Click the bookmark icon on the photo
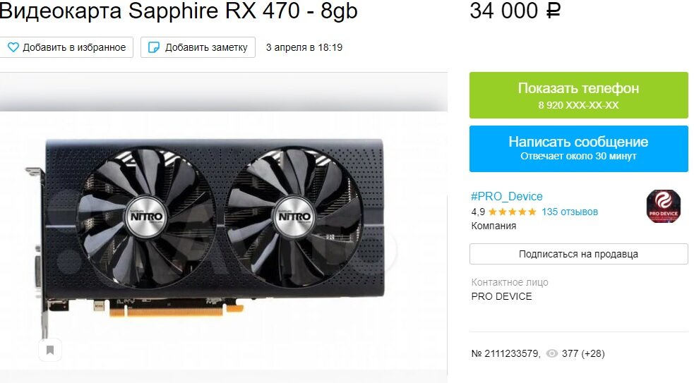The height and width of the screenshot is (383, 694). coord(50,351)
